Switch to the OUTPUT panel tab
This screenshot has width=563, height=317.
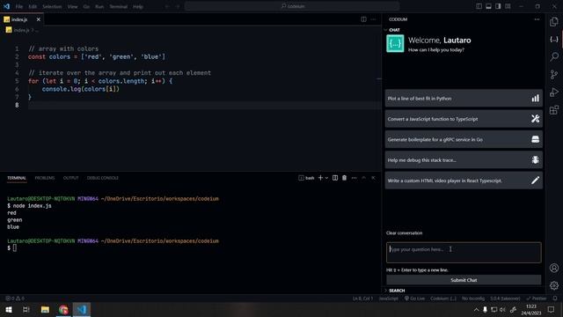pos(70,178)
